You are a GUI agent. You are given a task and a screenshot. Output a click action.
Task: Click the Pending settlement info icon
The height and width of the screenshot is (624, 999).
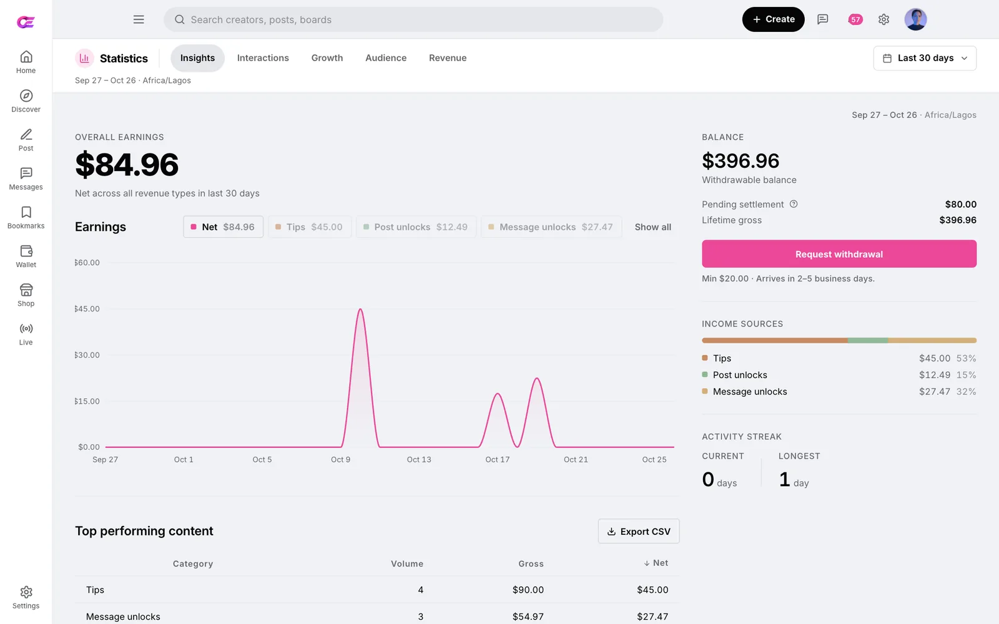pyautogui.click(x=794, y=204)
